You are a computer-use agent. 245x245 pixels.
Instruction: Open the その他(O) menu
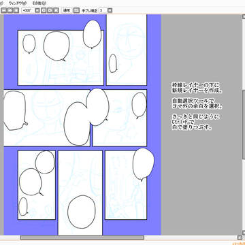[x=39, y=3]
